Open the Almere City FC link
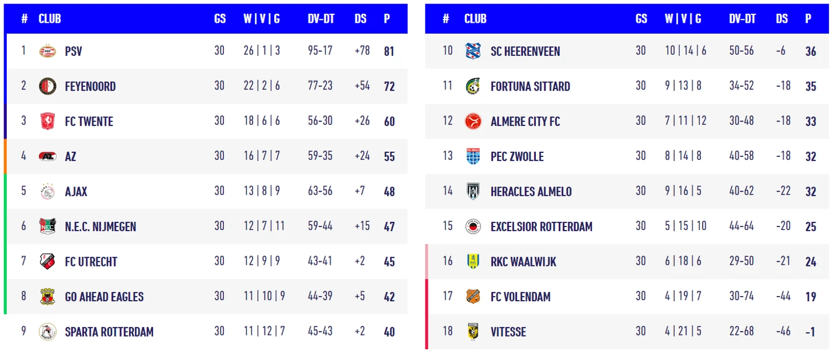This screenshot has width=834, height=356. click(x=525, y=122)
